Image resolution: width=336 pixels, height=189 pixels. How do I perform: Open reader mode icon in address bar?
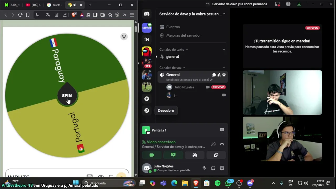[56, 15]
